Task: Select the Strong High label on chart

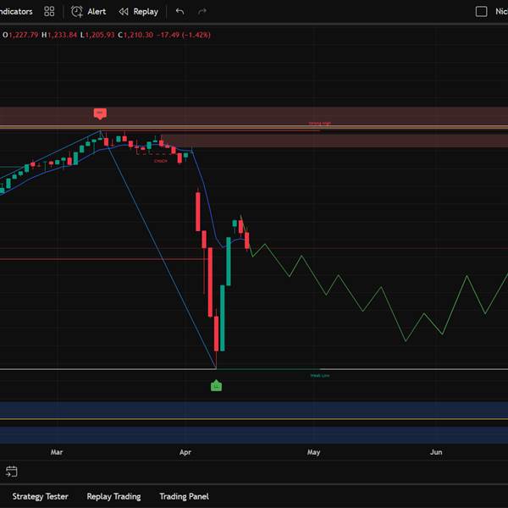Action: point(320,124)
